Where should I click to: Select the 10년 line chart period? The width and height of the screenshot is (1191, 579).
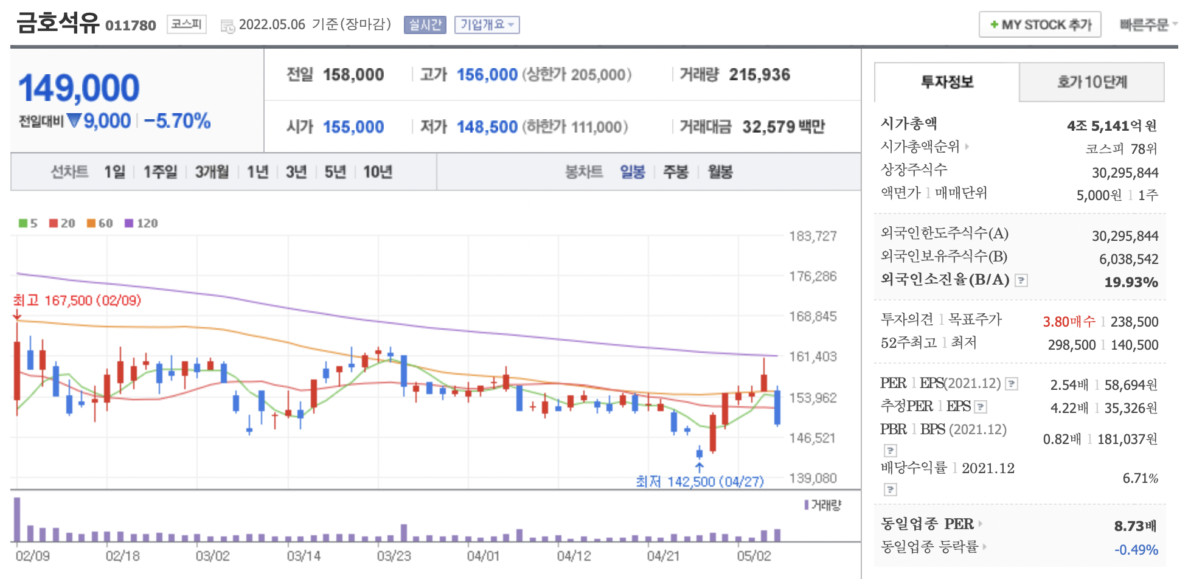(378, 172)
